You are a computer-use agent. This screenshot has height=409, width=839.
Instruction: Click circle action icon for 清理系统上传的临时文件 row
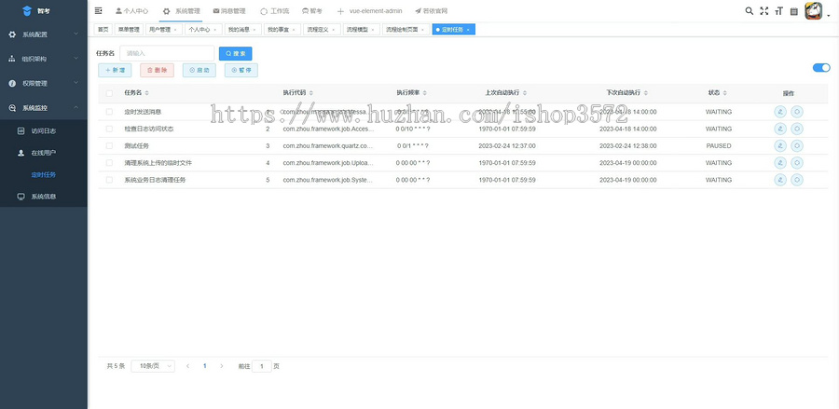(x=797, y=162)
